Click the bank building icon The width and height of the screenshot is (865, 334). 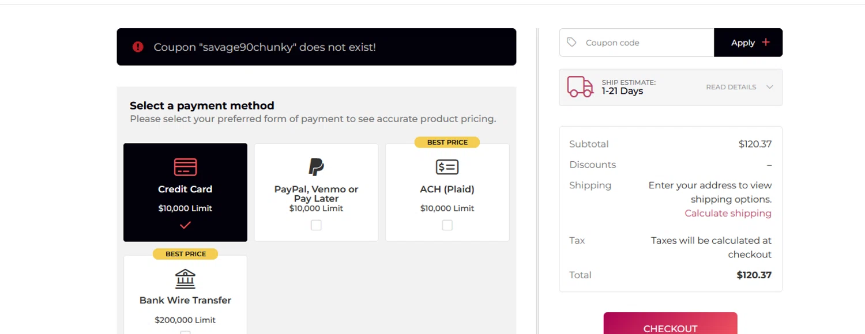tap(185, 279)
